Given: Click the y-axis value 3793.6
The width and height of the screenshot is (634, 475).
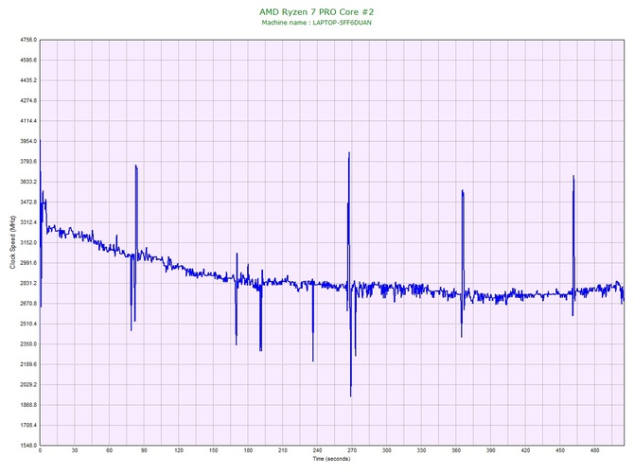Looking at the screenshot, I should pos(28,162).
